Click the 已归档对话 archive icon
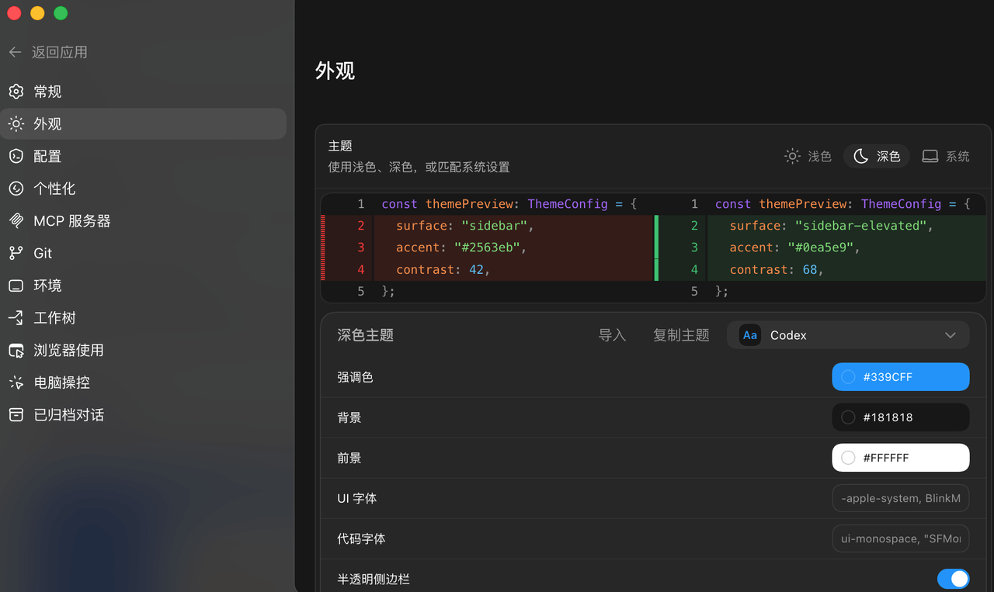The width and height of the screenshot is (994, 592). click(16, 415)
